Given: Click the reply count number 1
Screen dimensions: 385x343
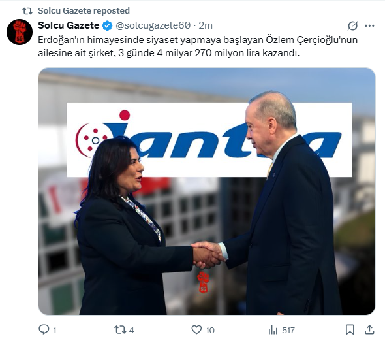Looking at the screenshot, I should (55, 330).
